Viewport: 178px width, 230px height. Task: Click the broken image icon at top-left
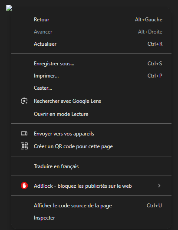point(9,8)
